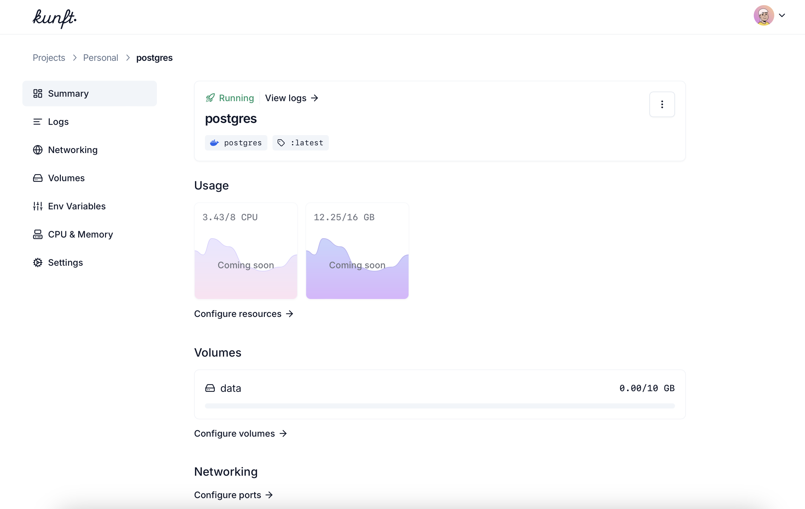Screen dimensions: 805x509
Task: Click the Networking globe icon
Action: point(38,150)
